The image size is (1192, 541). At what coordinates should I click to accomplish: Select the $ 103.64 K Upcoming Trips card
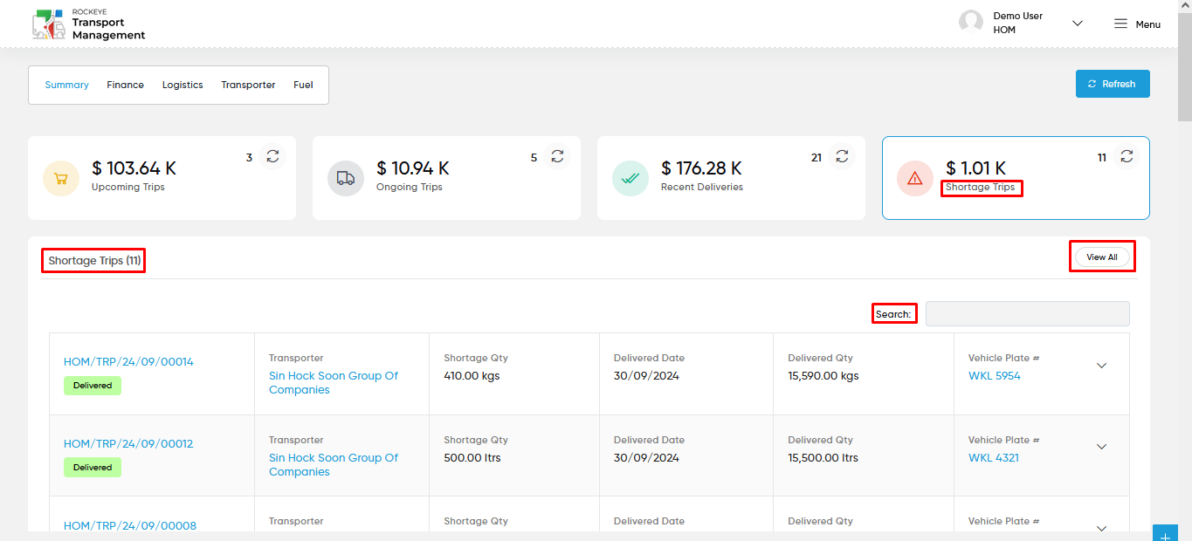coord(162,178)
